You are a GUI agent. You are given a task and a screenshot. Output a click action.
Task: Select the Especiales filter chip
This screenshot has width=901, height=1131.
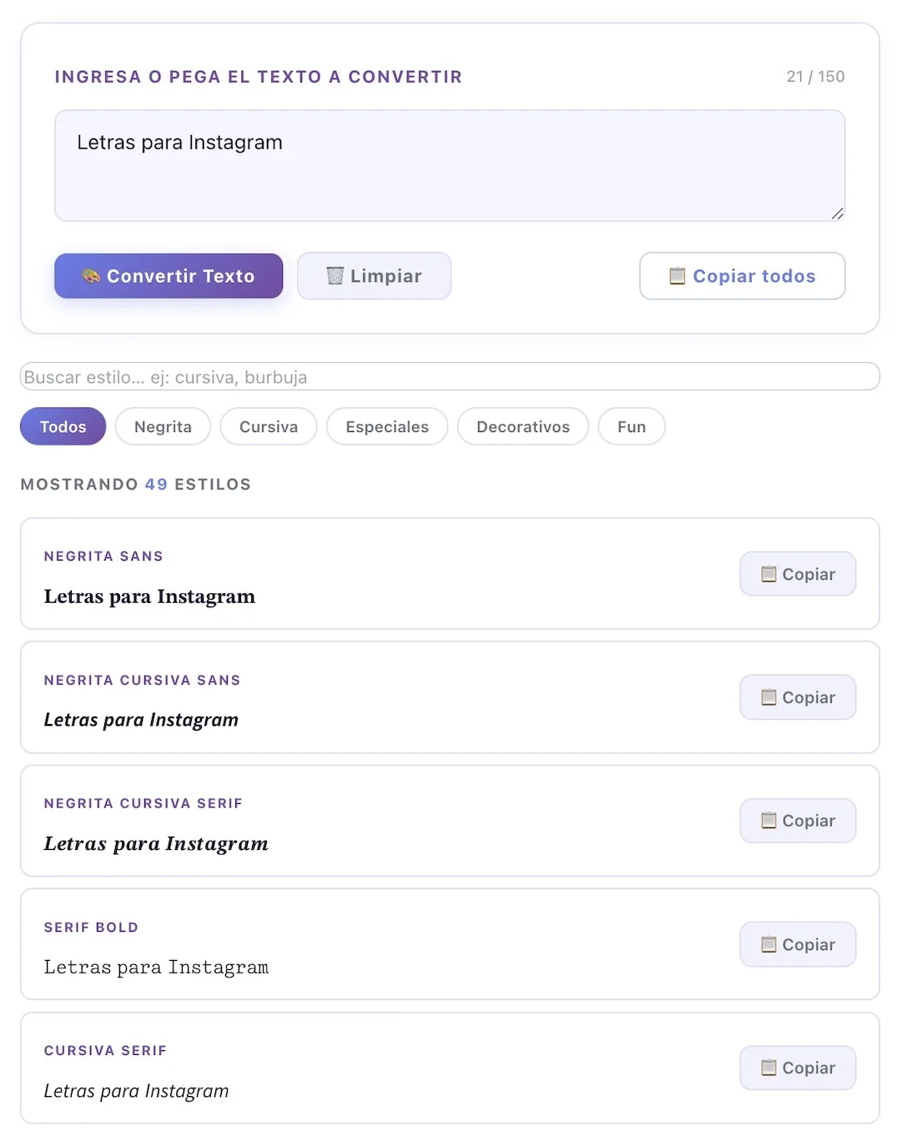click(387, 426)
